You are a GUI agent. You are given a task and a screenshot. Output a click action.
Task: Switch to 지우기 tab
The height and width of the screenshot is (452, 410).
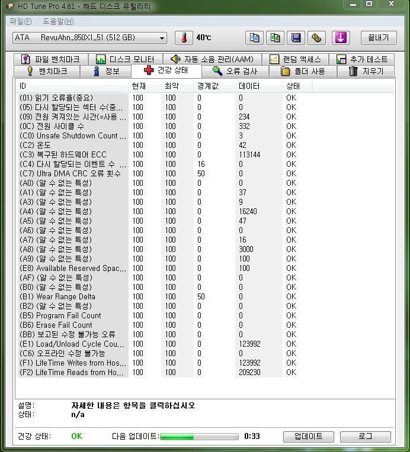click(x=366, y=71)
